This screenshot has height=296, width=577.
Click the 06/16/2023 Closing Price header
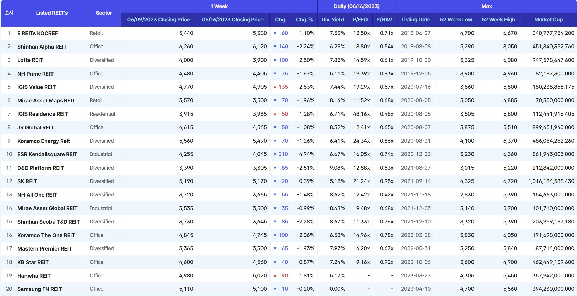pos(233,20)
